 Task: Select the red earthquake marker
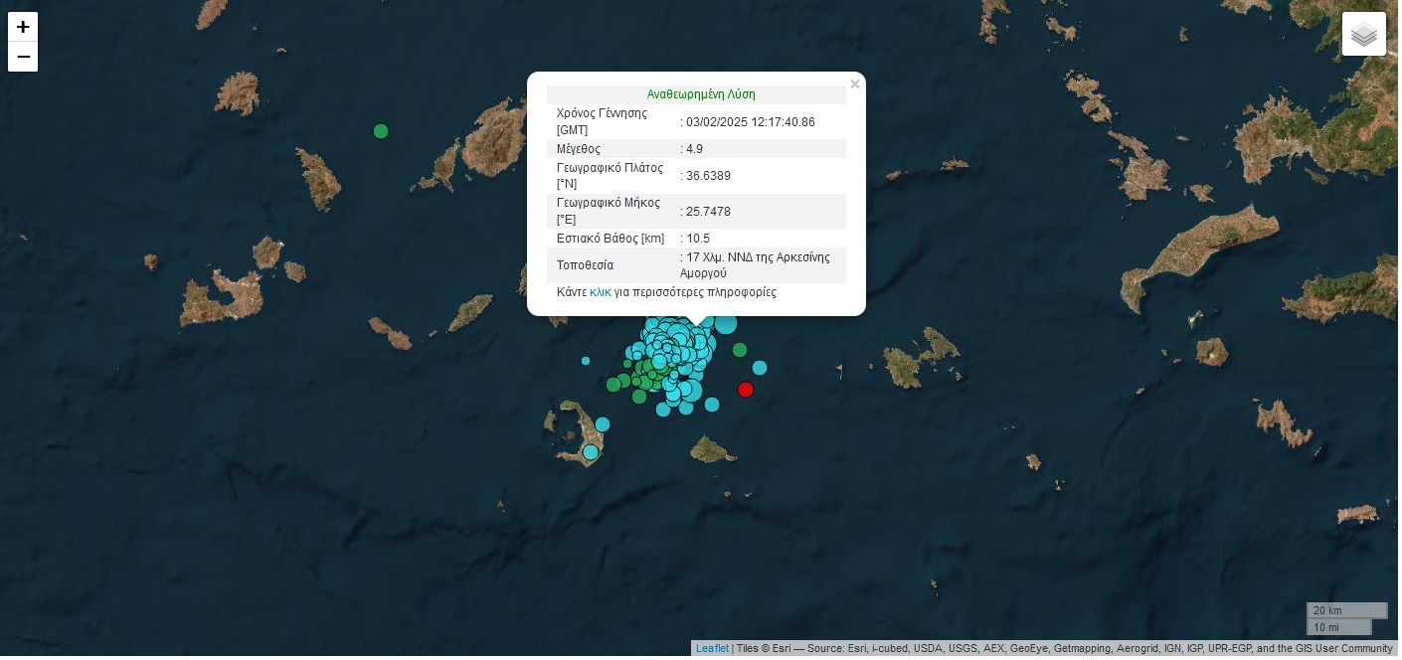click(746, 390)
